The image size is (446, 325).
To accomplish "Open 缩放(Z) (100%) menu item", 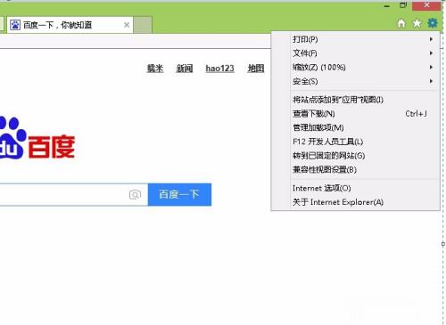I will click(x=356, y=68).
